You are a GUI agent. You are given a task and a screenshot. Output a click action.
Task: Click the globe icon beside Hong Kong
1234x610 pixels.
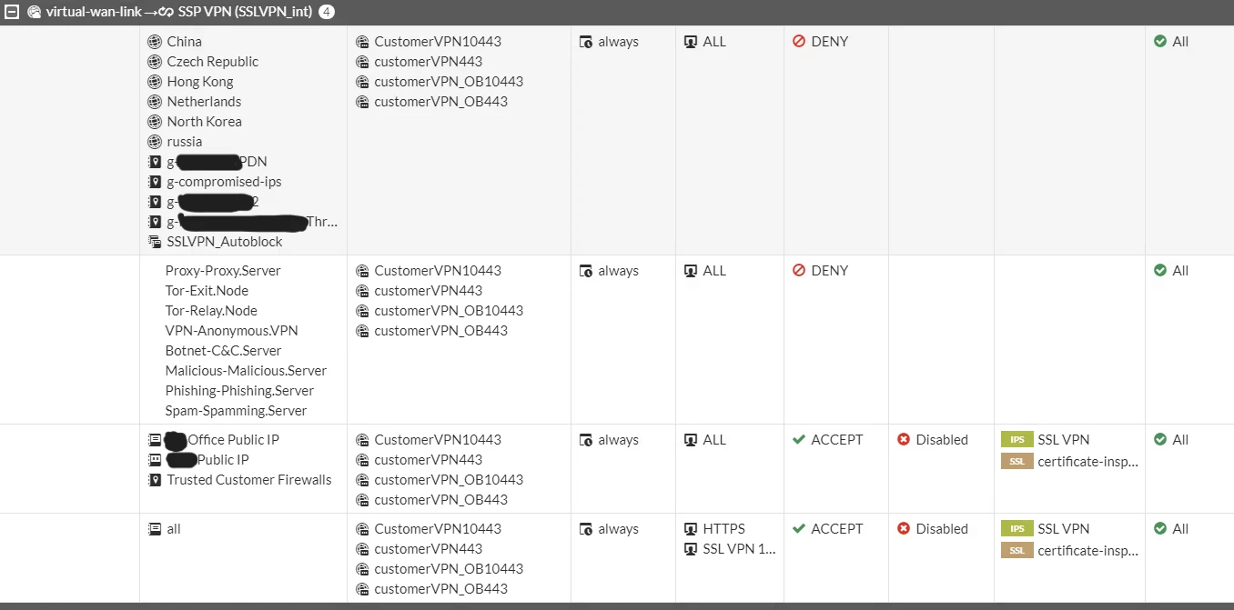tap(155, 82)
